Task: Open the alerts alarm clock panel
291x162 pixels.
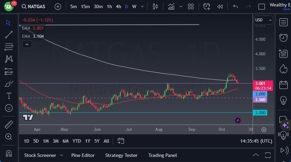Action: (x=283, y=37)
